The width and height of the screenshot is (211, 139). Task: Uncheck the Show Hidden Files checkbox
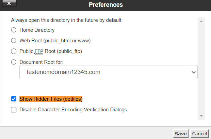pos(14,99)
